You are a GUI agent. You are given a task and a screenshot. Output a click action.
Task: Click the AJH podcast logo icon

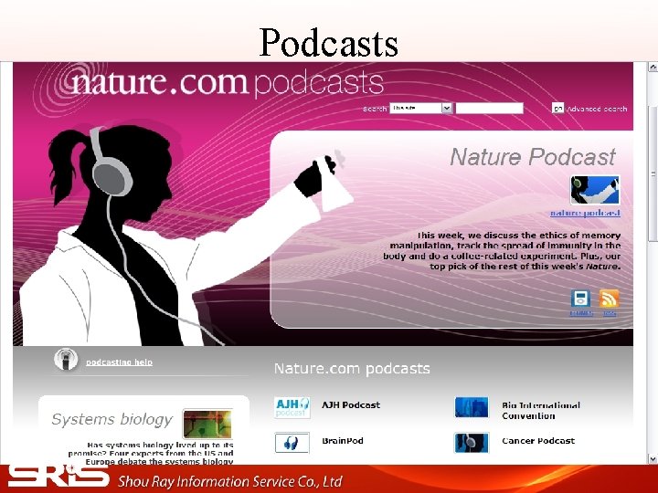pos(292,407)
